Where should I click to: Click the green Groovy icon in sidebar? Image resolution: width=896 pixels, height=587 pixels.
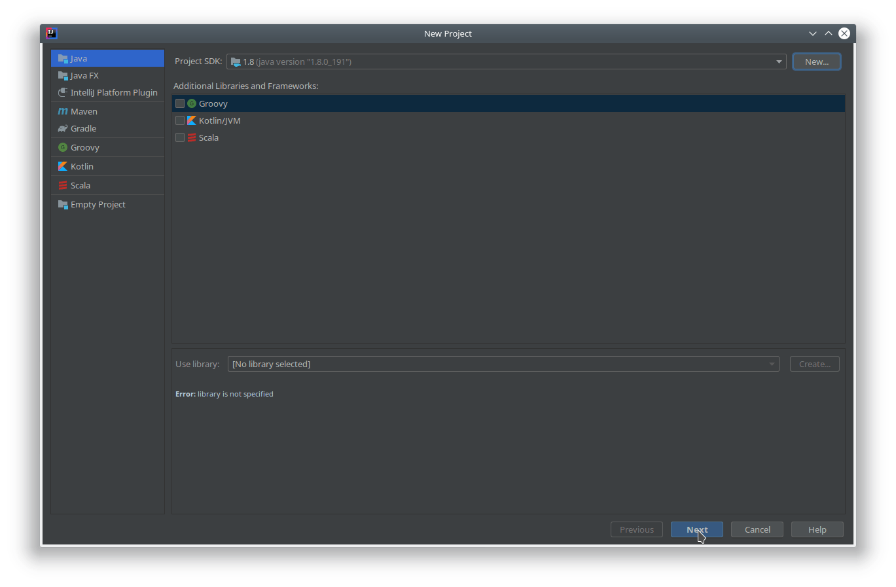click(x=63, y=147)
